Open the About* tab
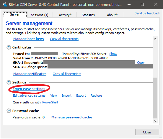163x139 pixels. click(x=112, y=15)
